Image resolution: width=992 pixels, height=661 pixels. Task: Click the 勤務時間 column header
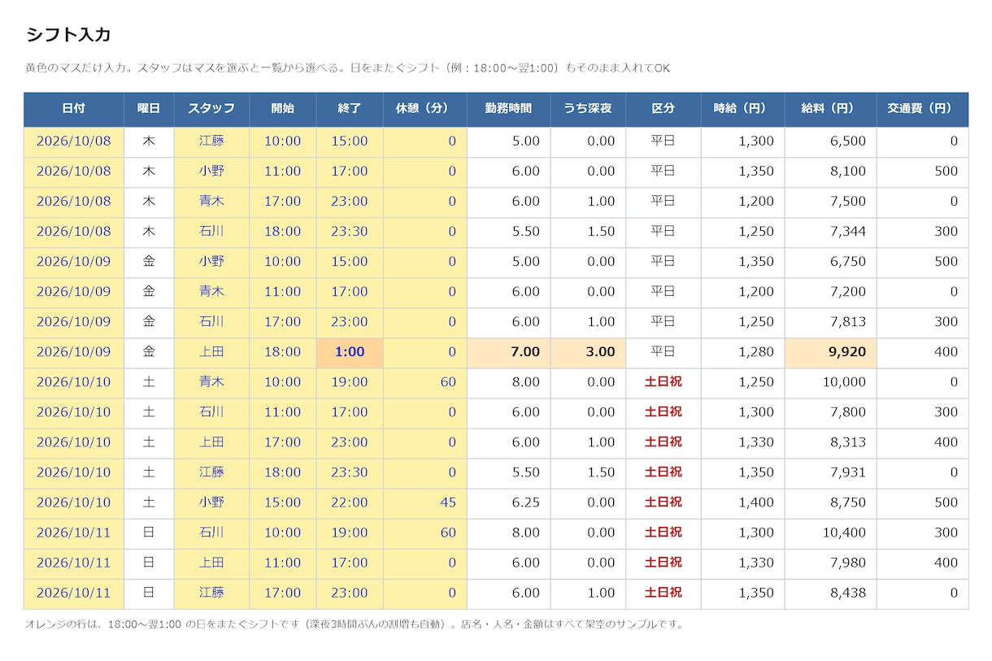509,109
